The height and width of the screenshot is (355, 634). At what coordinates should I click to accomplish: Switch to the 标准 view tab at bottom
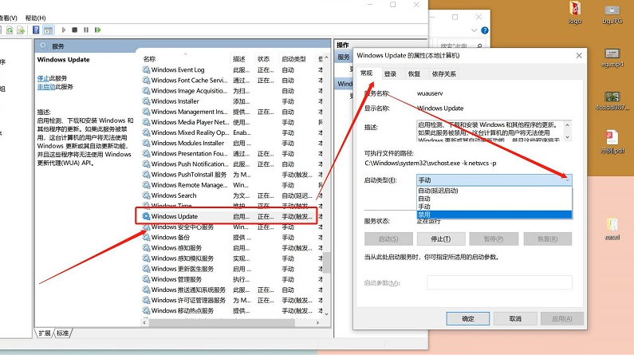[62, 333]
